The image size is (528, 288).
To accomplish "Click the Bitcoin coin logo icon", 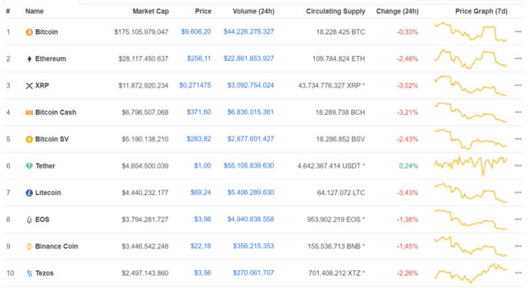I will click(28, 32).
